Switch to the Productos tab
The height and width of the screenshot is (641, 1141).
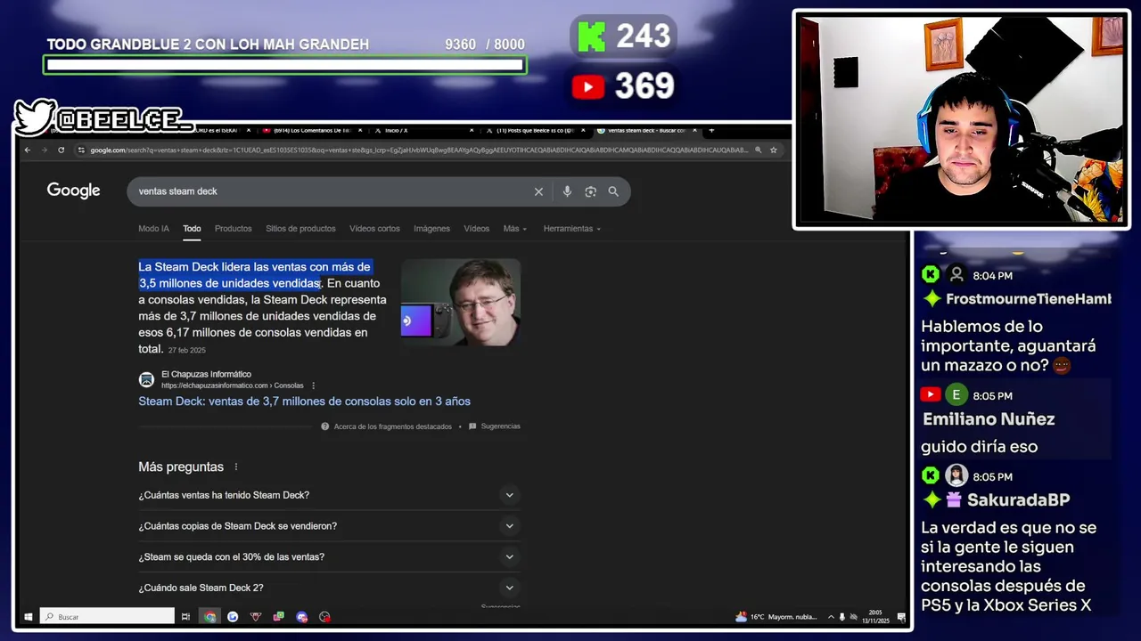234,229
